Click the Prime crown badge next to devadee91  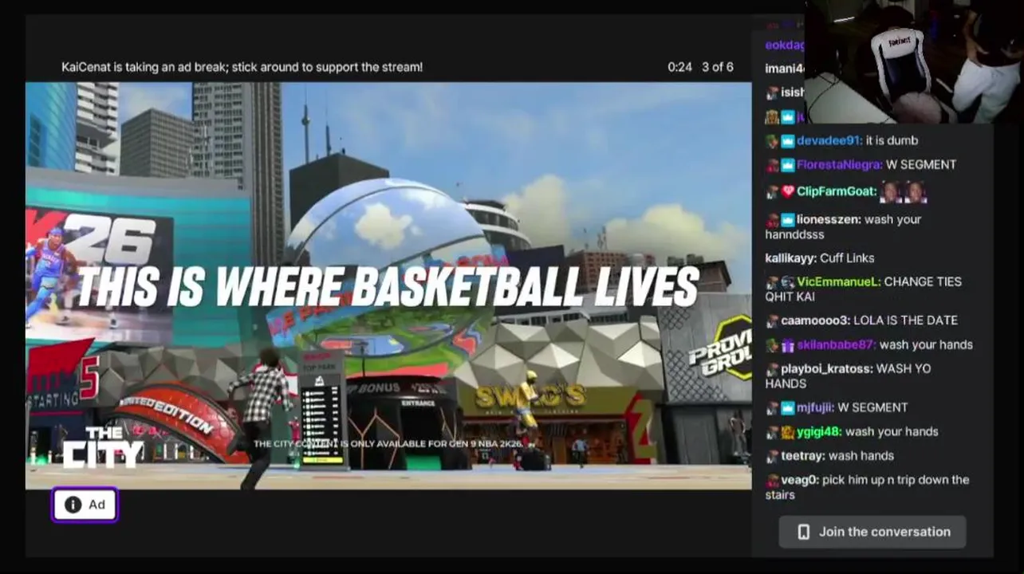coord(788,141)
